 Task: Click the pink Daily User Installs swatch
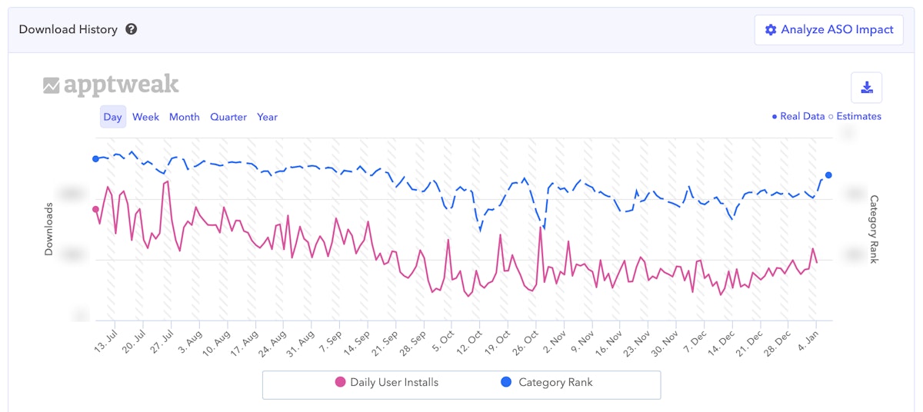tap(340, 382)
